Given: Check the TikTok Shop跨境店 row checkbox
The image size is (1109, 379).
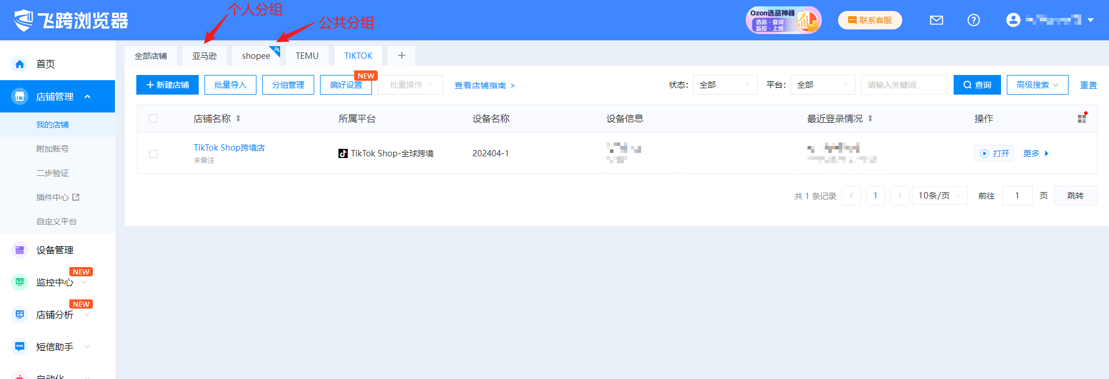Looking at the screenshot, I should pos(153,154).
